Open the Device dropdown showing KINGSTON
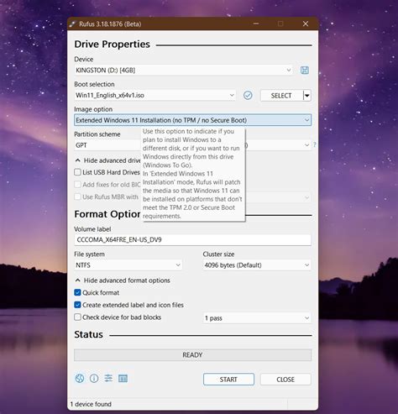This screenshot has height=414, width=398. point(184,71)
